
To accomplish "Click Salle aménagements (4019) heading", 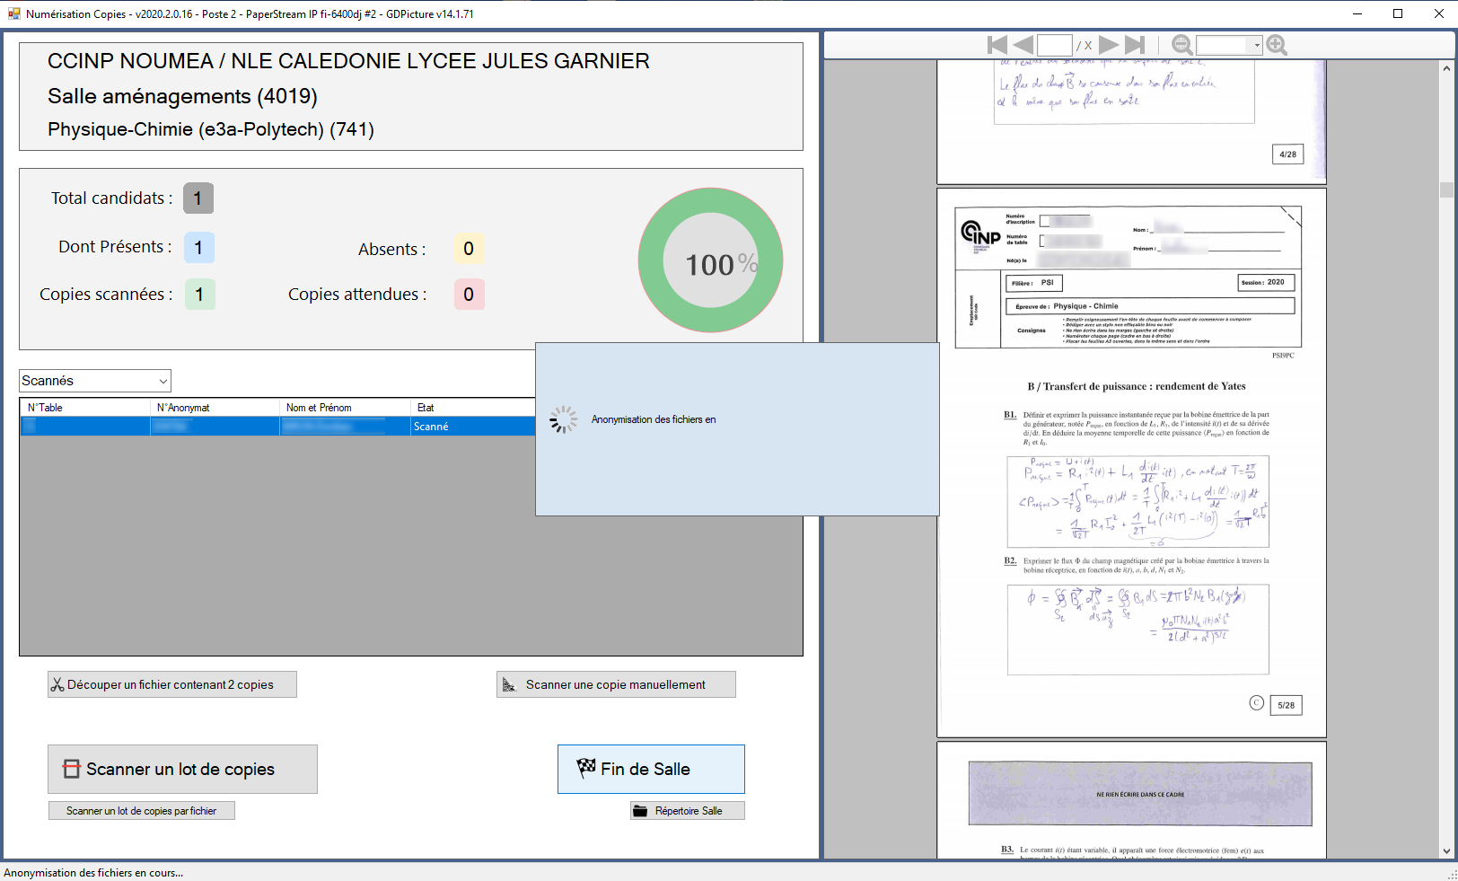I will 182,96.
